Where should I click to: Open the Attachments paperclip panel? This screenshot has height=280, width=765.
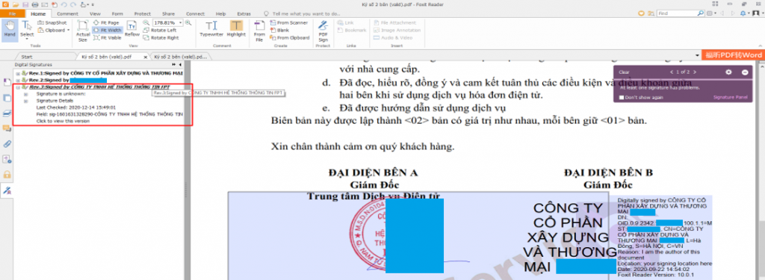point(7,144)
